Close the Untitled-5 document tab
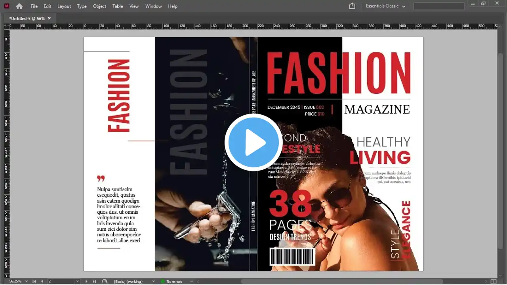 tap(50, 18)
